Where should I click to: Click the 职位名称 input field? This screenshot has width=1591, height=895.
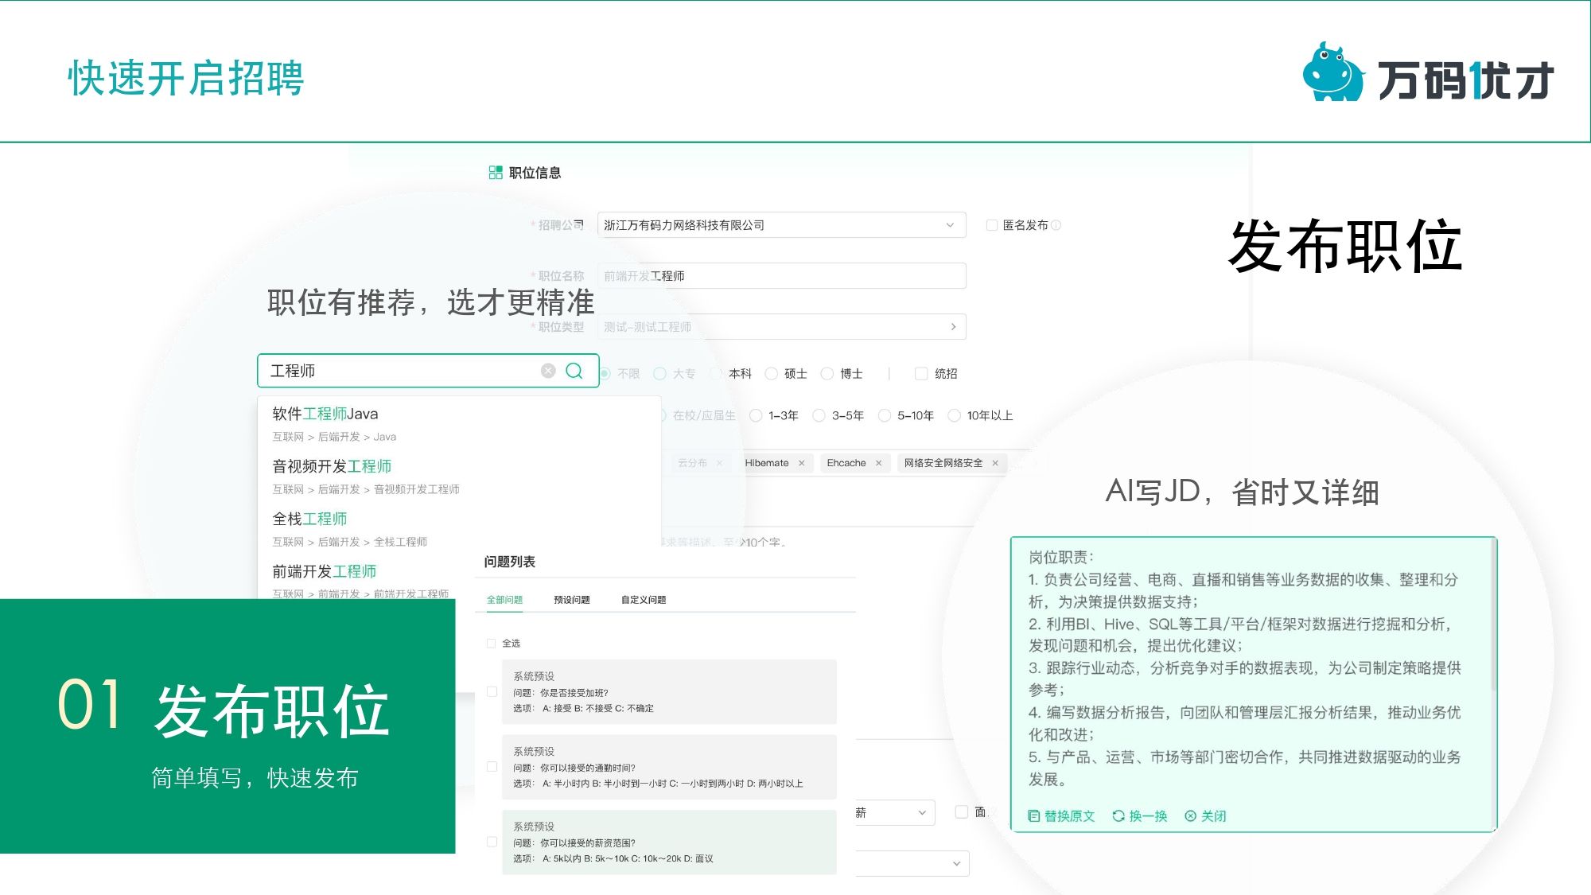[x=780, y=276]
